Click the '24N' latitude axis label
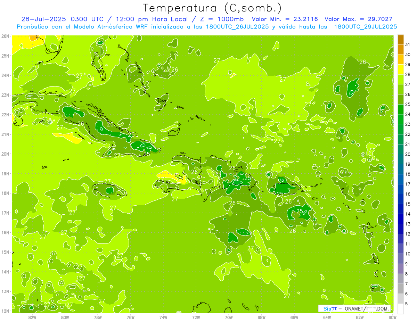Screen dimensions: 417x322 [5, 75]
